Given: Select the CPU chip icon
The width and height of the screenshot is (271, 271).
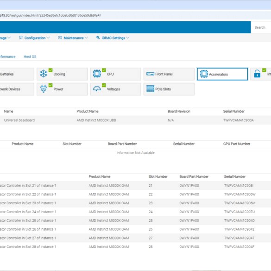Looking at the screenshot, I should [x=97, y=74].
